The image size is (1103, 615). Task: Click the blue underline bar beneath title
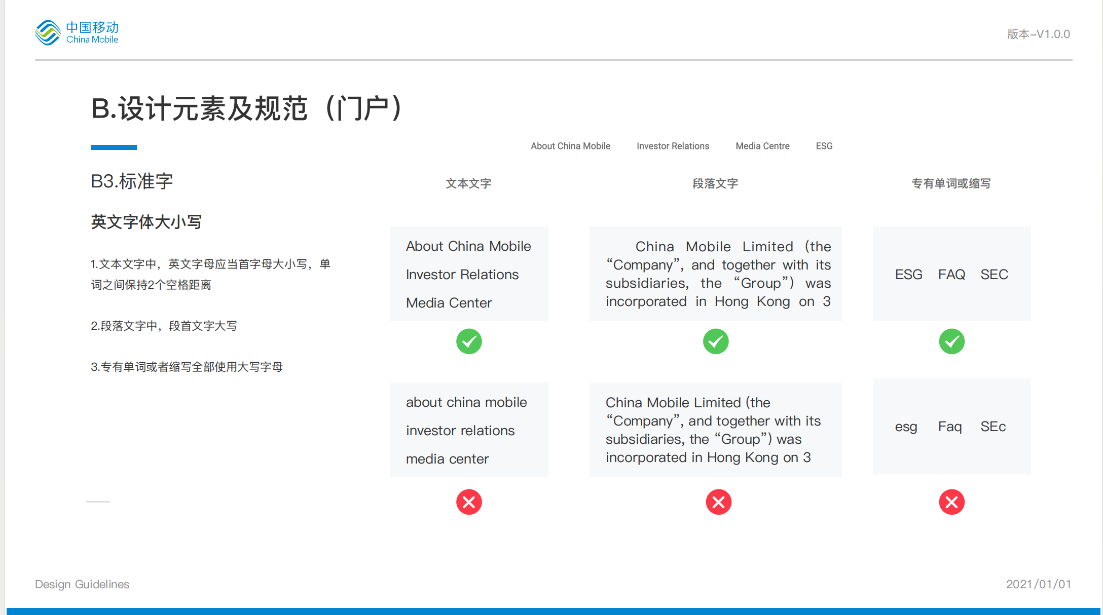[x=114, y=147]
